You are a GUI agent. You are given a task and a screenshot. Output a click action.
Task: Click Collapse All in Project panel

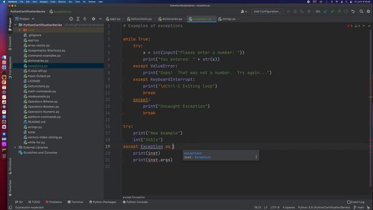click(x=85, y=19)
